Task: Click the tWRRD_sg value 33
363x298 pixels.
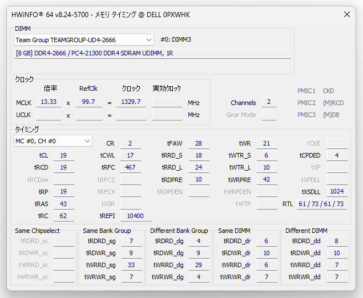Action: tap(132, 265)
